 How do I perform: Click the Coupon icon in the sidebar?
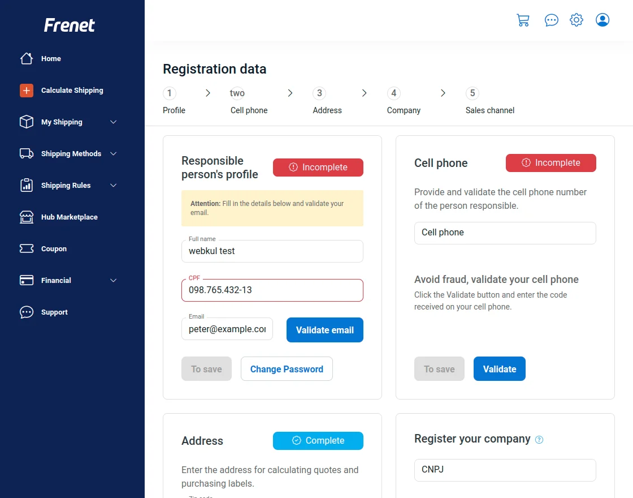[x=26, y=248]
